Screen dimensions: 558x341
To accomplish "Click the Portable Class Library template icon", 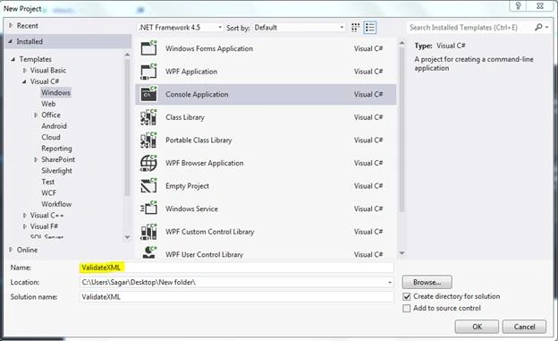I will tap(148, 140).
